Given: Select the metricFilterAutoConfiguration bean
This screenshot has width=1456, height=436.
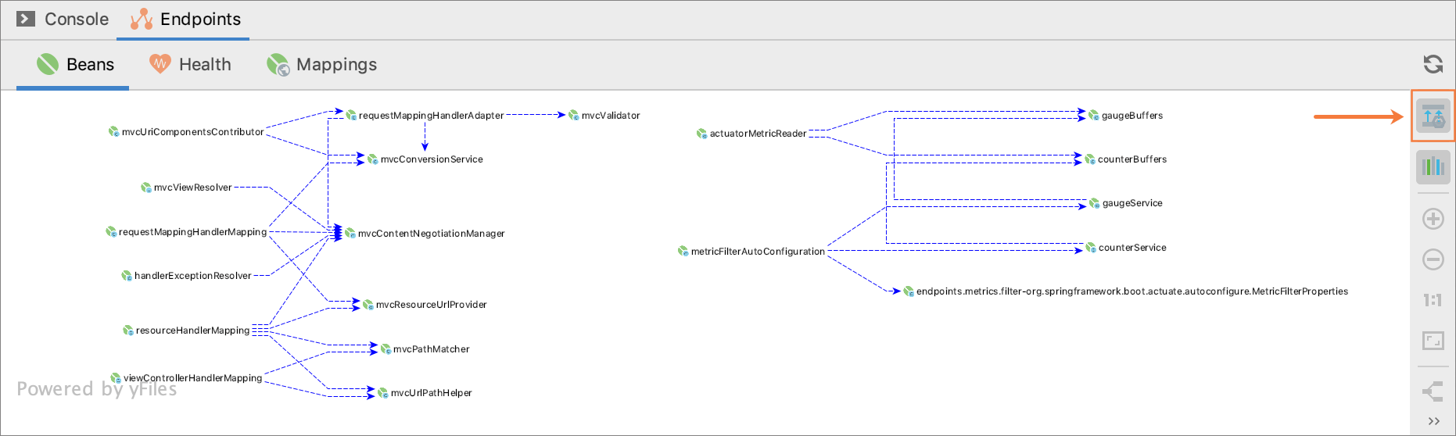Looking at the screenshot, I should [x=751, y=252].
